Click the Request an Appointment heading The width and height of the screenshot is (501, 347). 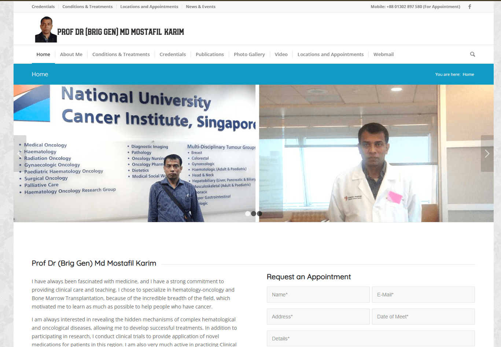coord(309,277)
